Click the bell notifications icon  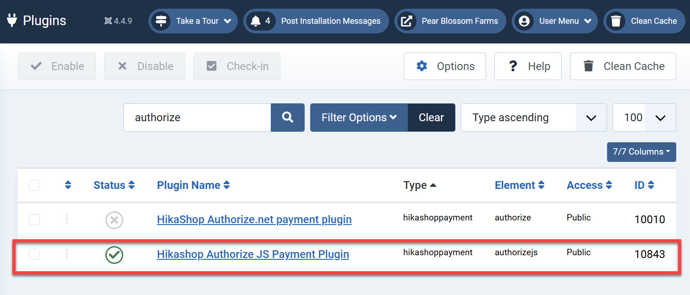click(256, 21)
